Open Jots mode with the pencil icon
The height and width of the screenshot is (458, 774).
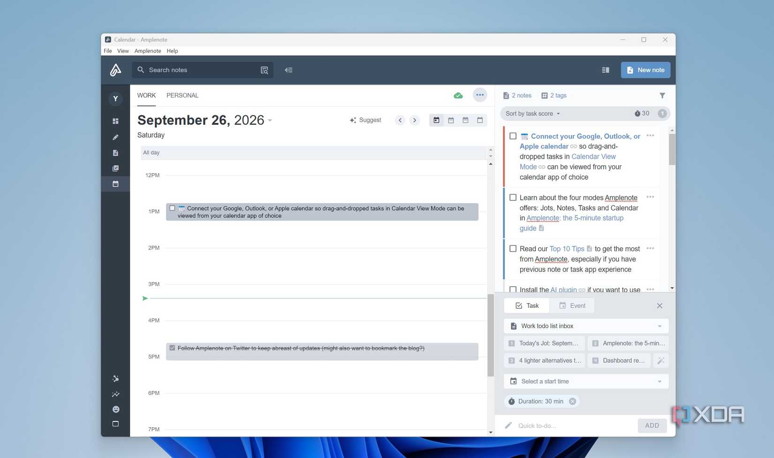[115, 137]
